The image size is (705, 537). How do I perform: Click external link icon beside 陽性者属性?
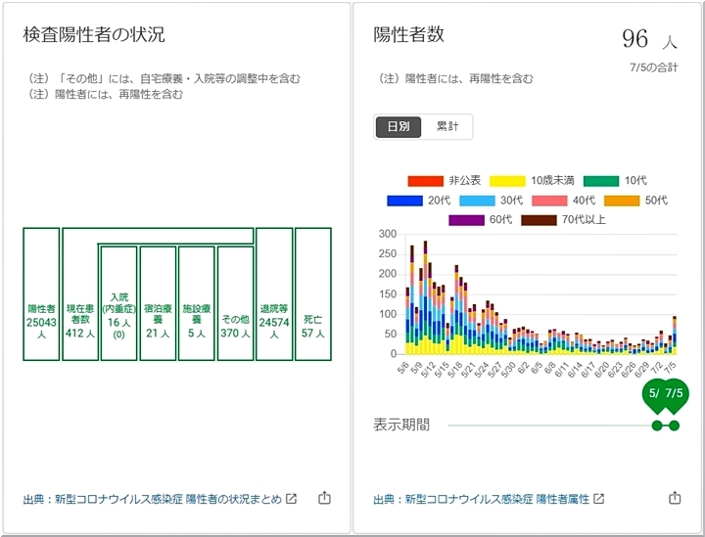coord(598,499)
